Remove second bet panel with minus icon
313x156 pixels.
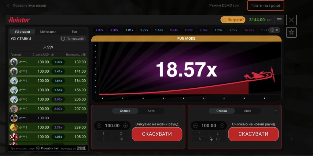coord(275,111)
